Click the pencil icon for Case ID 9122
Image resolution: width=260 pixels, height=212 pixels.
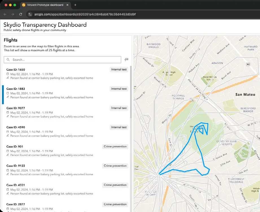8,174
